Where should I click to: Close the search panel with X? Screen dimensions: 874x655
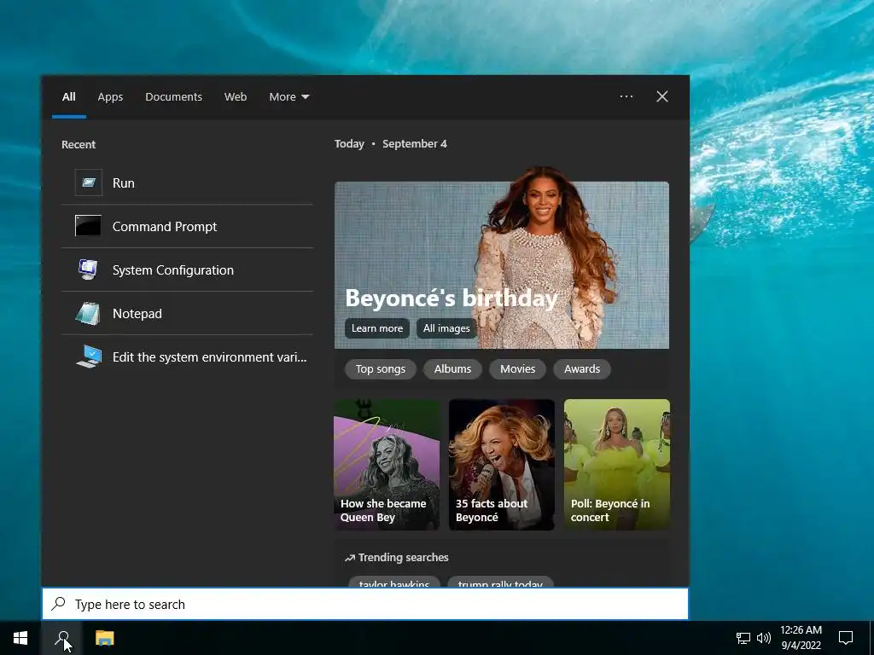tap(662, 96)
